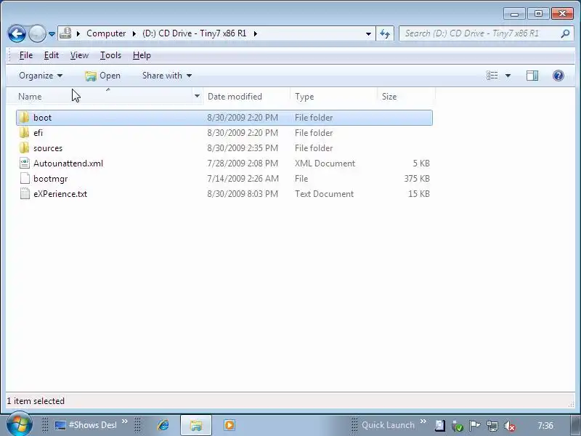This screenshot has width=581, height=436.
Task: Click the Show desktop strip beside the clock
Action: point(575,425)
